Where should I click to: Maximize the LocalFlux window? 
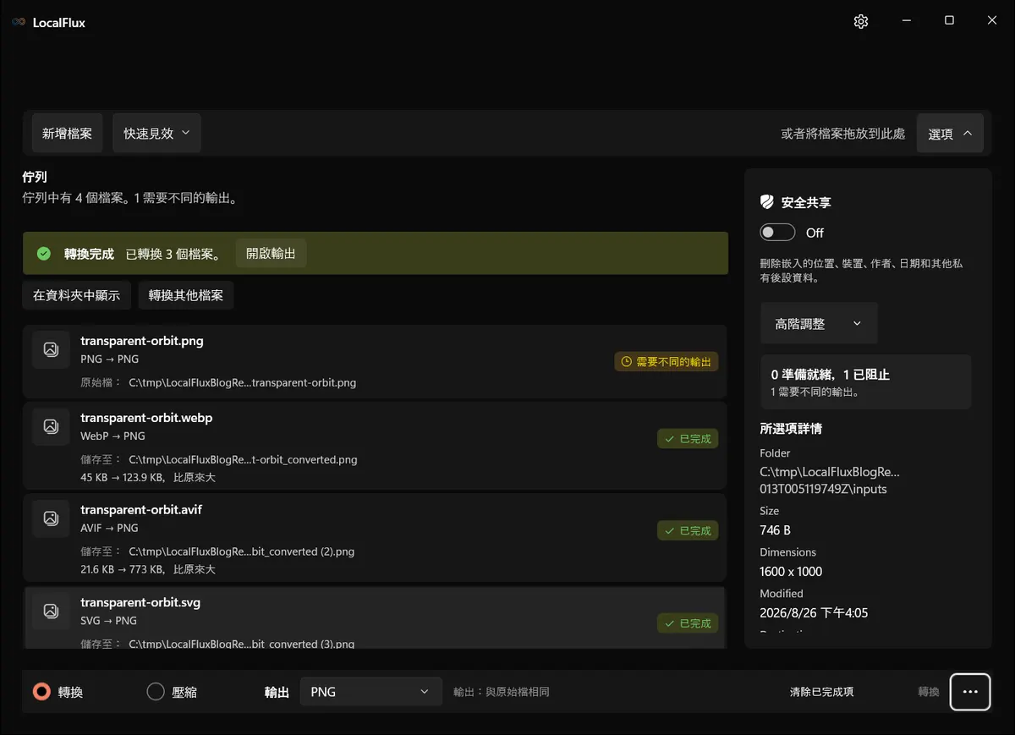pyautogui.click(x=949, y=21)
